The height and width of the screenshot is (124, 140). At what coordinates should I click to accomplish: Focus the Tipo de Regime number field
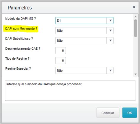[61, 61]
